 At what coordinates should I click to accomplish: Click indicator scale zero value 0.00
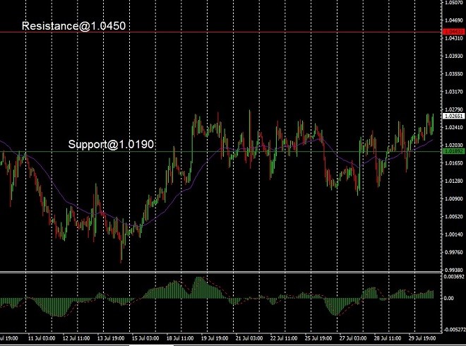coord(448,298)
